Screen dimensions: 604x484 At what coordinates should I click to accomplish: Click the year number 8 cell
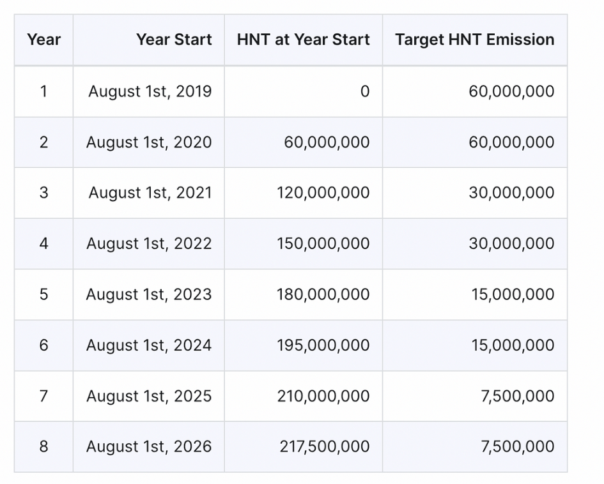tap(43, 446)
